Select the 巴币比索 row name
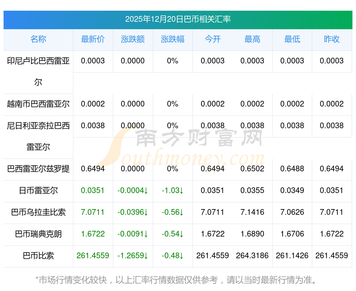Viewport: 356px width, 291px height. (x=38, y=256)
